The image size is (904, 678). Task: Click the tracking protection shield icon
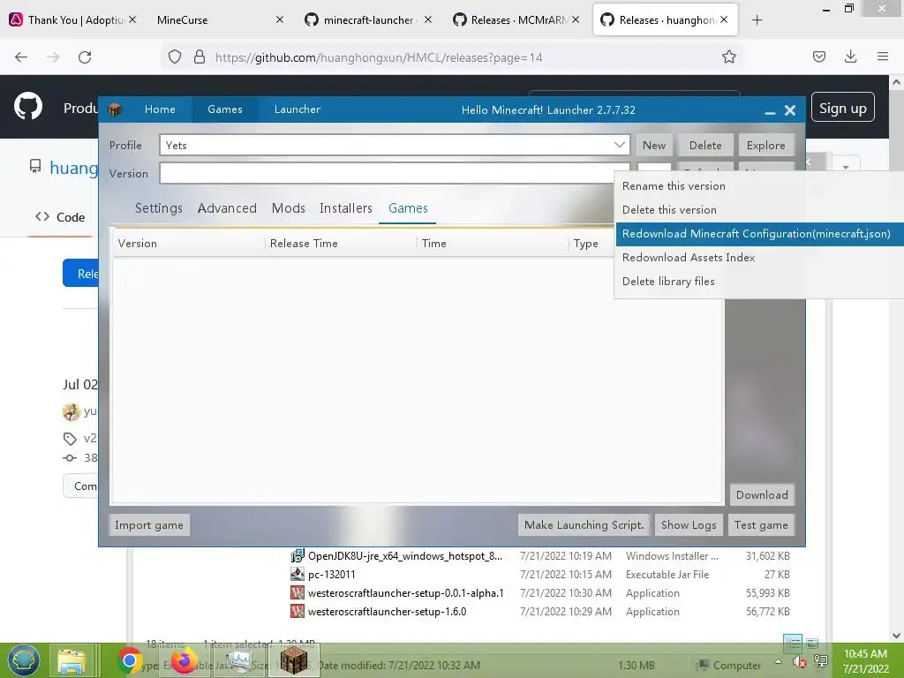[175, 56]
